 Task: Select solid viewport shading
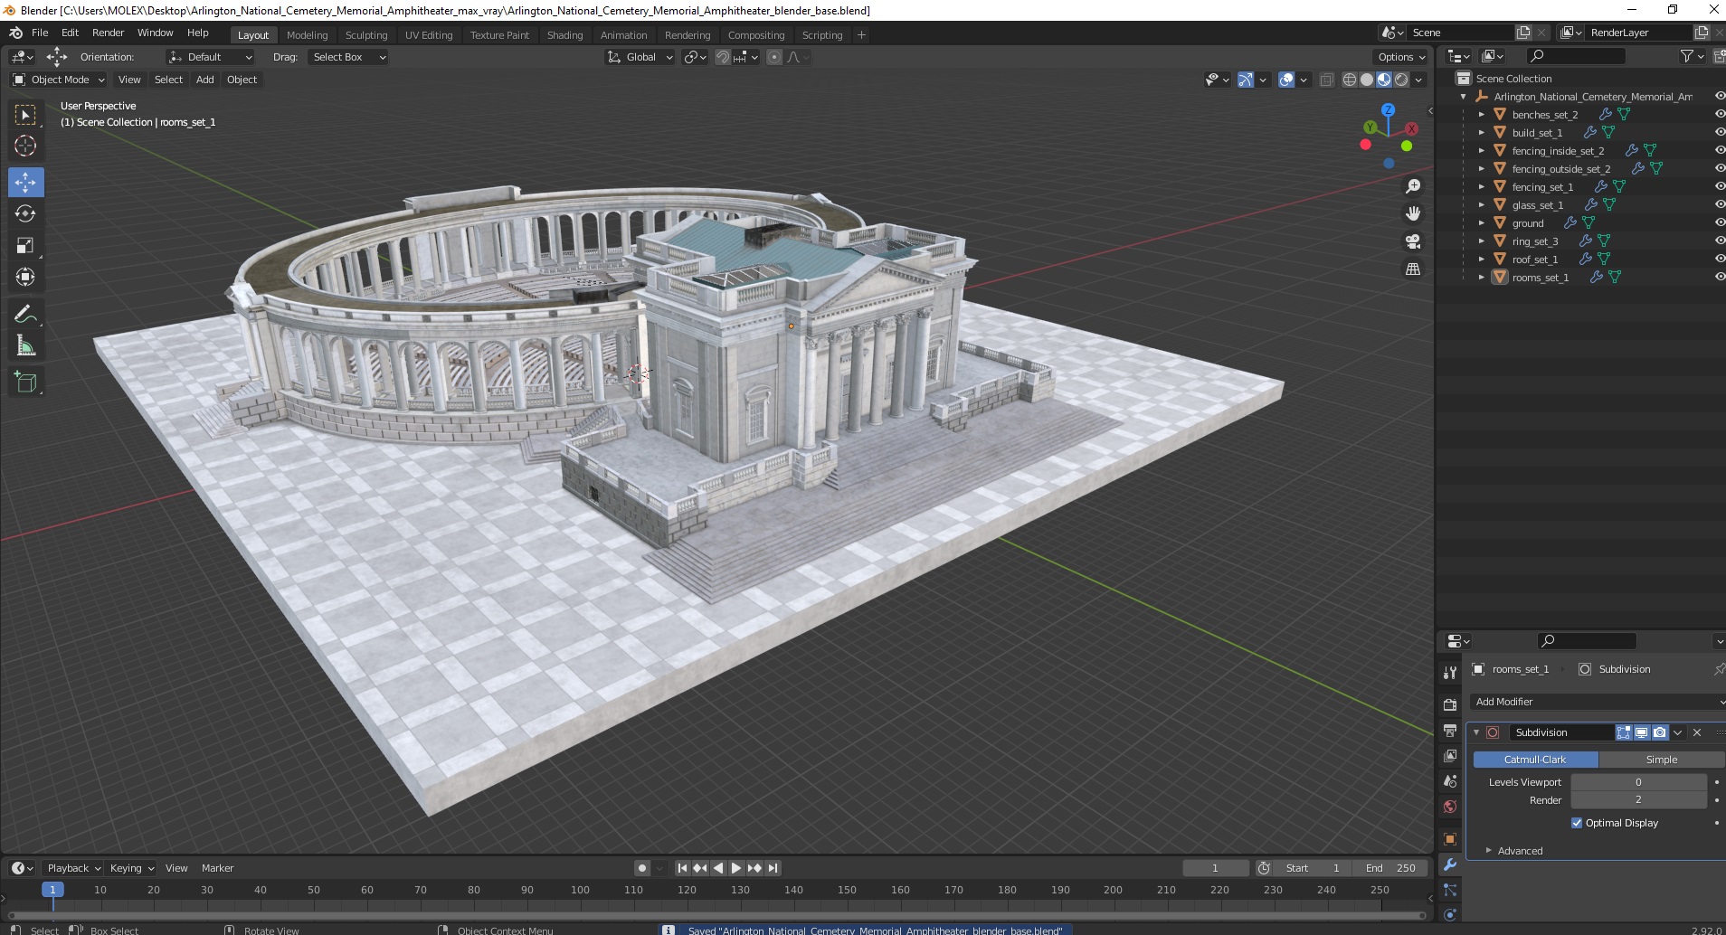1367,80
